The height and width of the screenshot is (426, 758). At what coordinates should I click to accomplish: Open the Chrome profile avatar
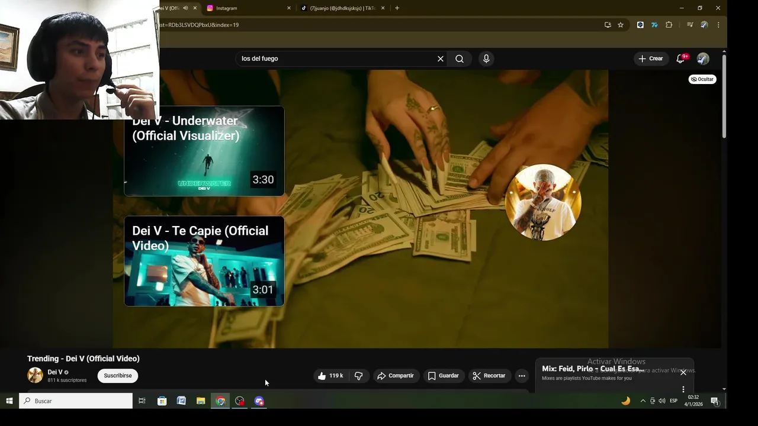[704, 25]
